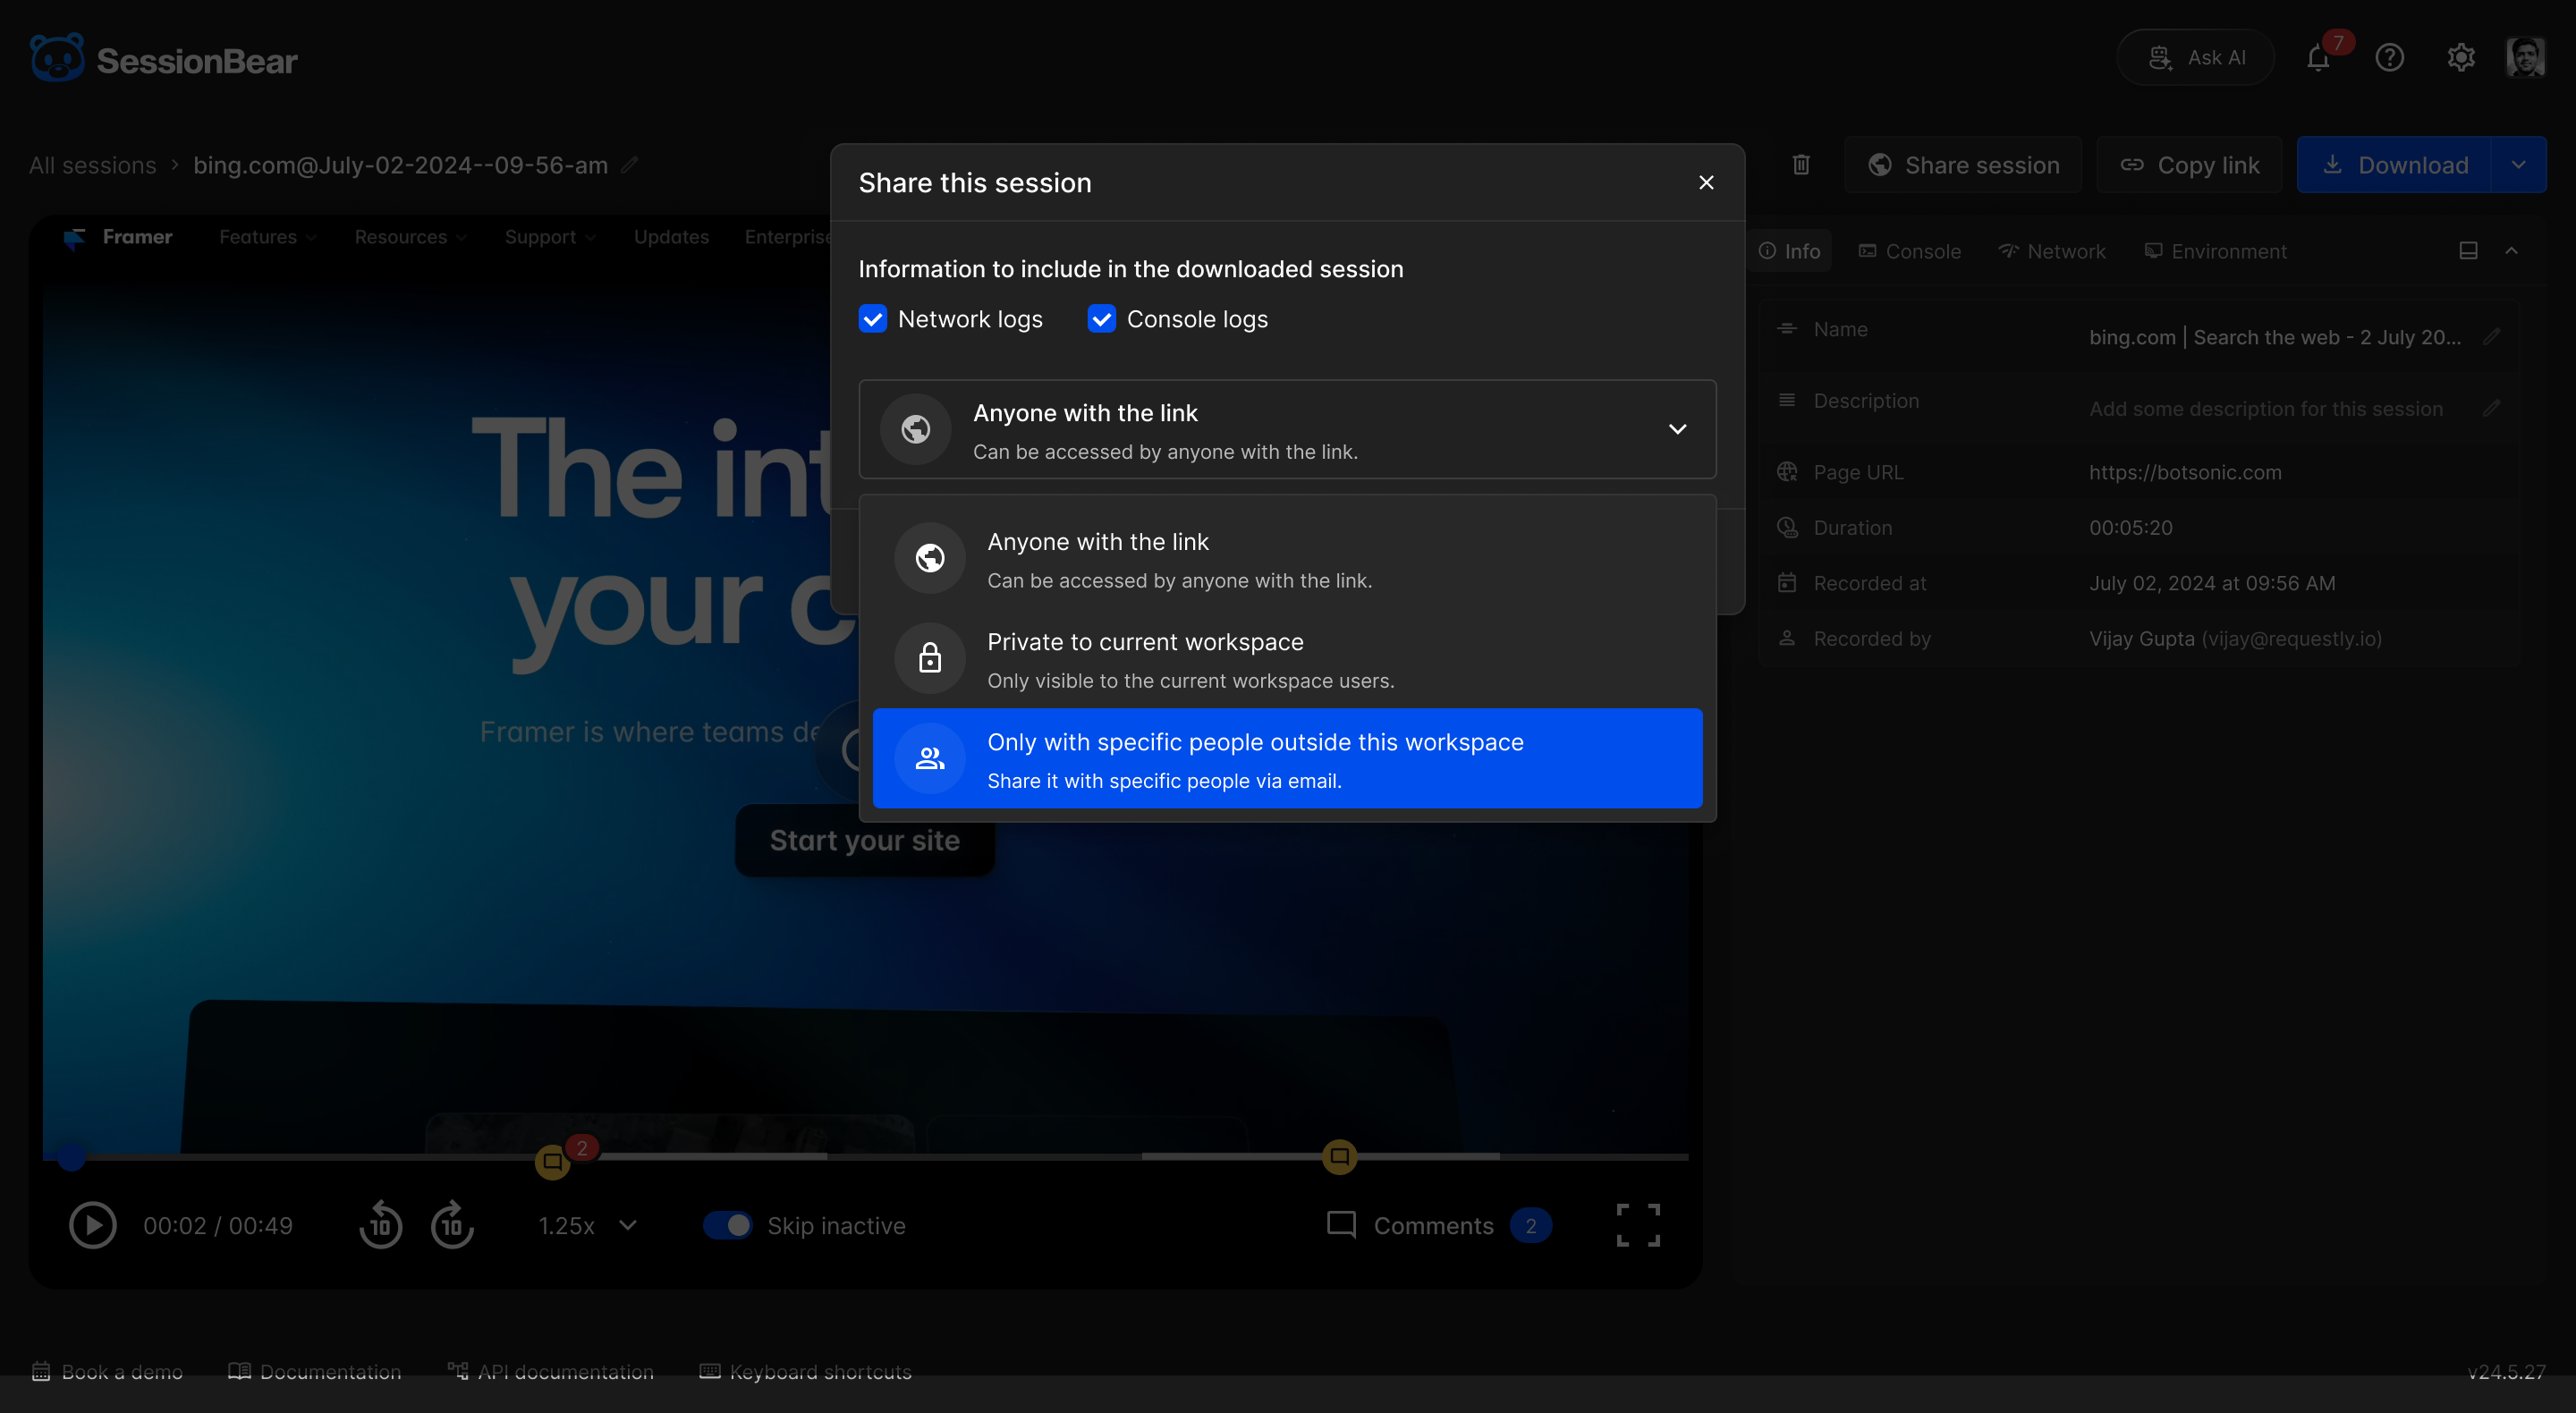Open the API documentation link
Viewport: 2576px width, 1413px height.
(550, 1371)
